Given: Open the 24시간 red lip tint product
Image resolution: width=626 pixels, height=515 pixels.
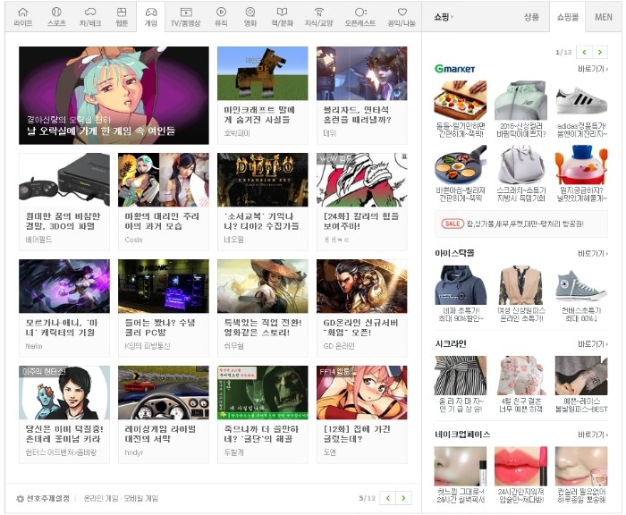Looking at the screenshot, I should point(520,475).
